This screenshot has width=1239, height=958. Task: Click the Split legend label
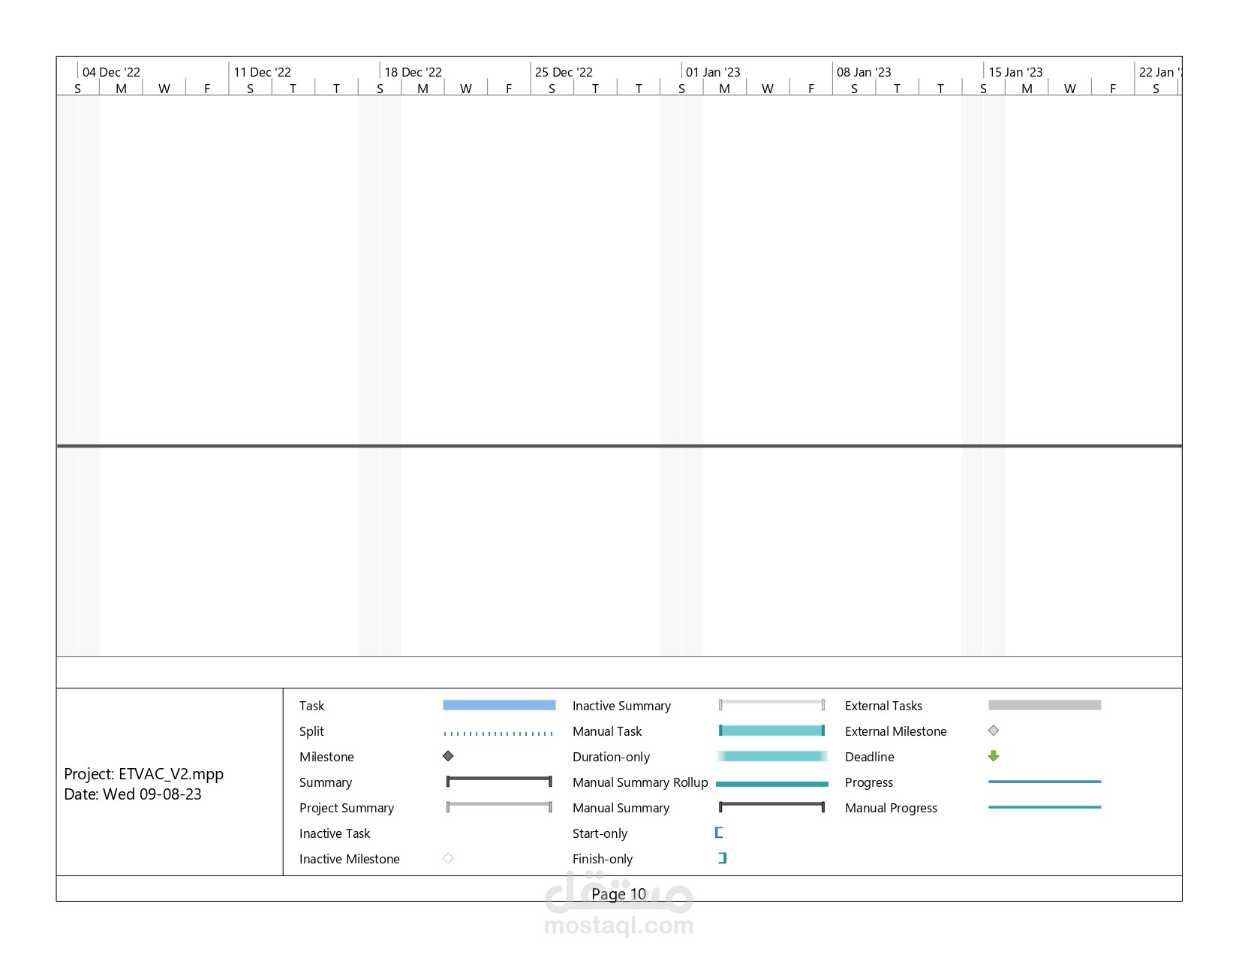[311, 731]
